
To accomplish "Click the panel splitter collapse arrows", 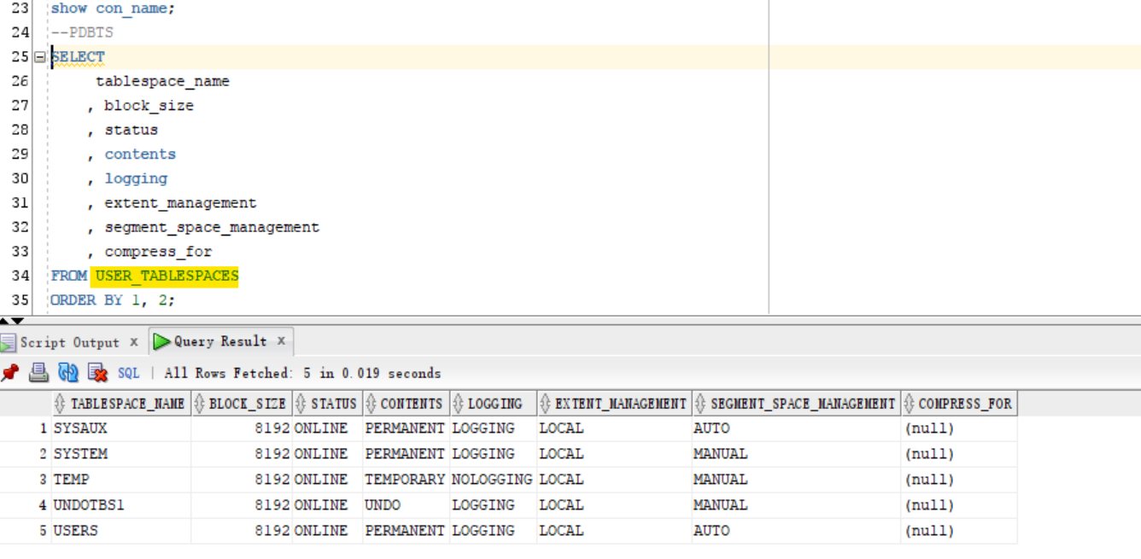I will 12,320.
